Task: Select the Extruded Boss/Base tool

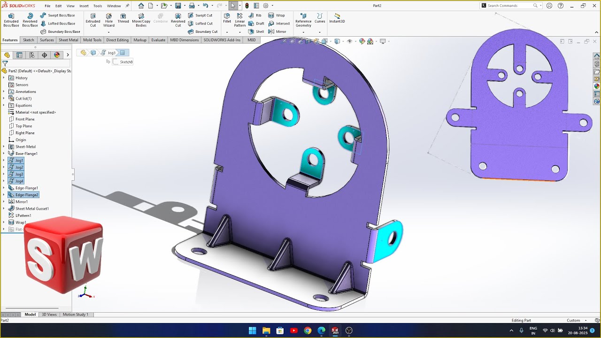Action: (11, 20)
